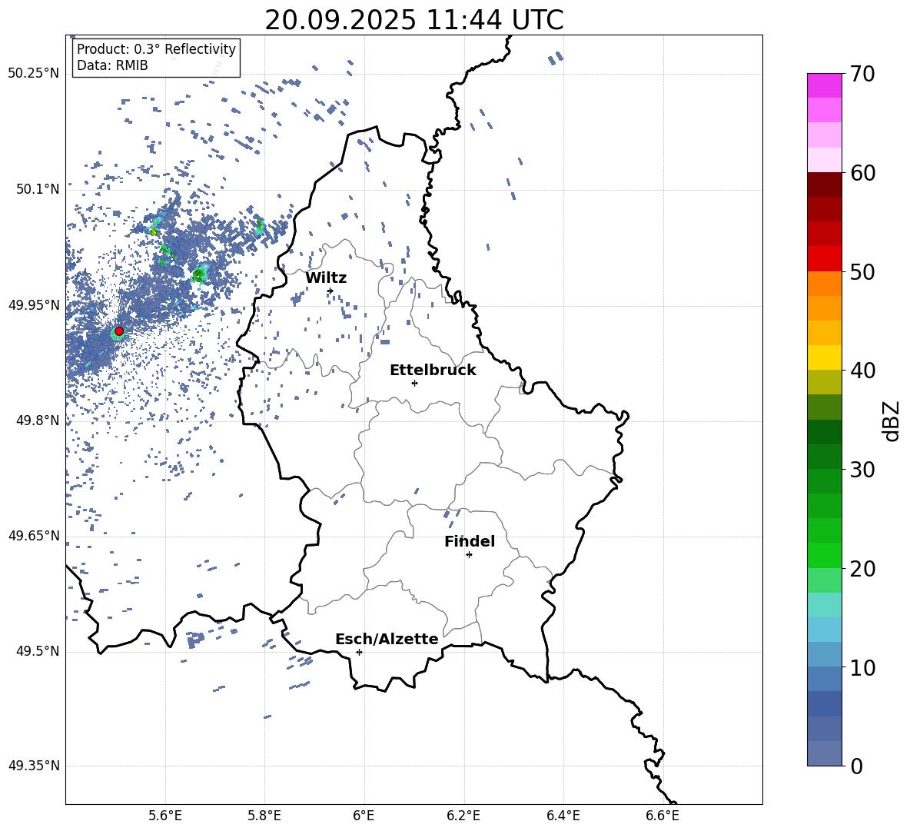Click the green radar echo cell northeast of radar
The image size is (910, 831).
pyautogui.click(x=199, y=274)
